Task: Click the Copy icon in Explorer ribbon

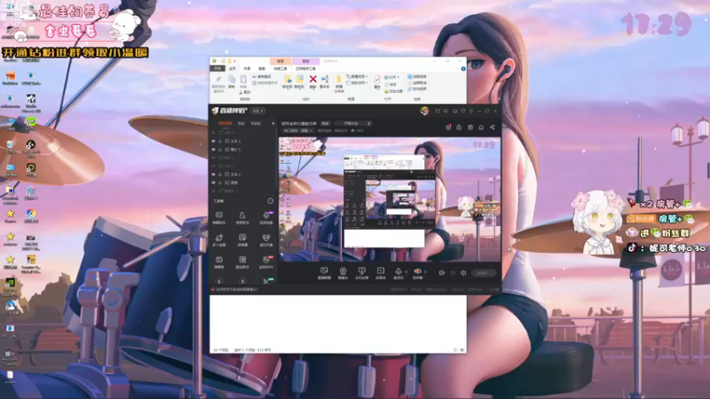Action: pos(232,80)
